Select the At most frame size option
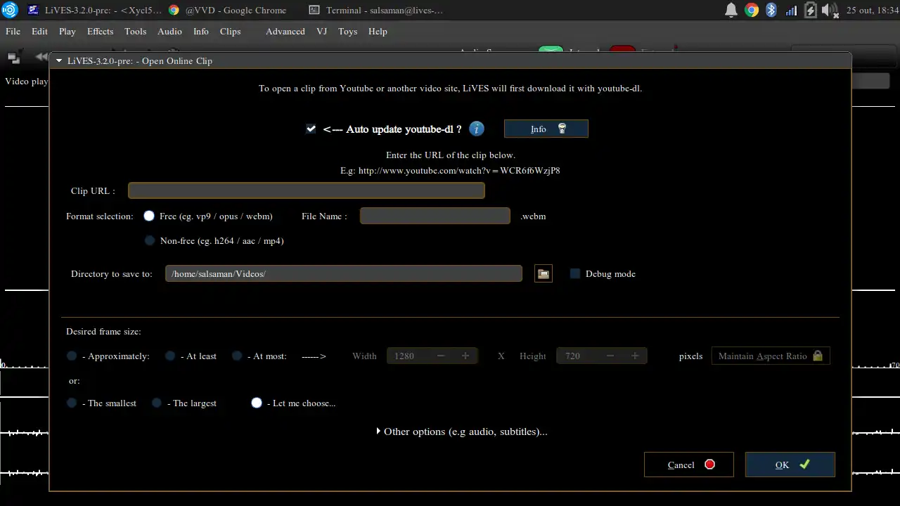The image size is (900, 506). click(237, 356)
